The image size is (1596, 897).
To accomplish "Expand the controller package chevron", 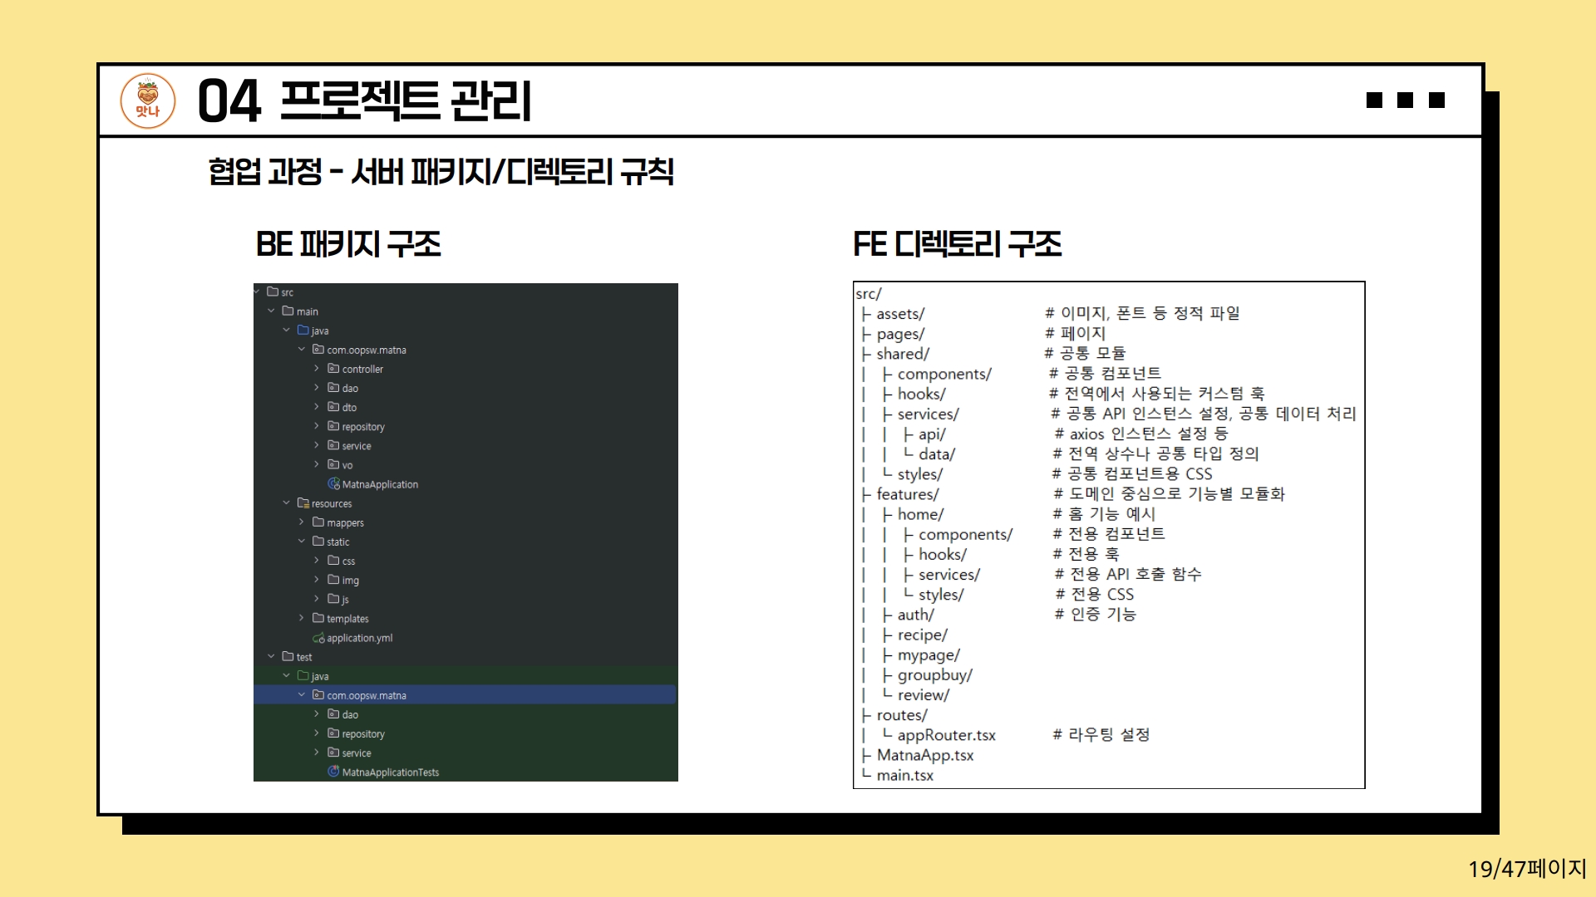I will [x=317, y=369].
